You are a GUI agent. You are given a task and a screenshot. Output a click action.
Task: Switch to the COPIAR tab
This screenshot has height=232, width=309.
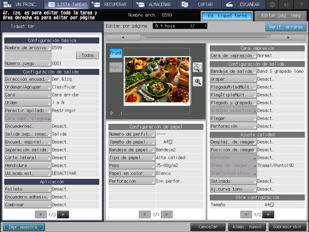pyautogui.click(x=200, y=4)
